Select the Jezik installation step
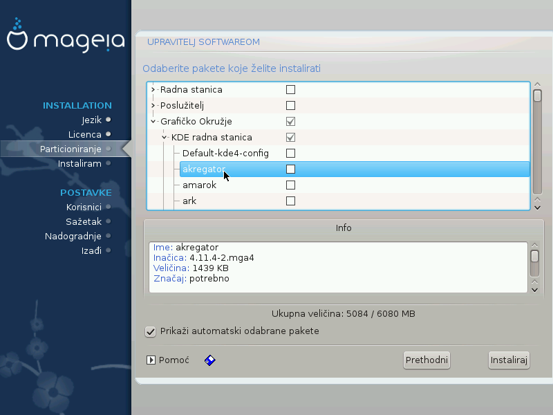553x415 pixels. pos(92,120)
